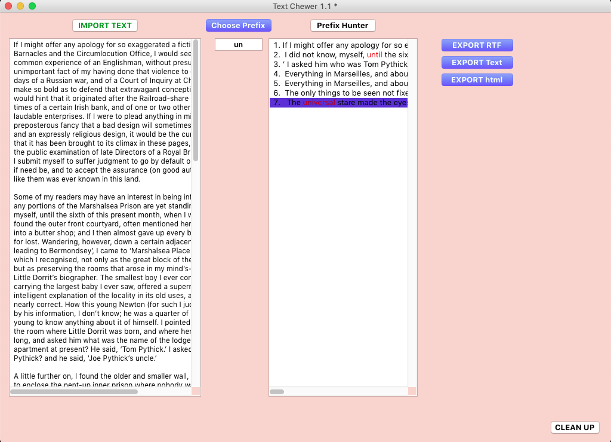Click the IMPORT TEXT button
The height and width of the screenshot is (442, 611).
[x=105, y=26]
